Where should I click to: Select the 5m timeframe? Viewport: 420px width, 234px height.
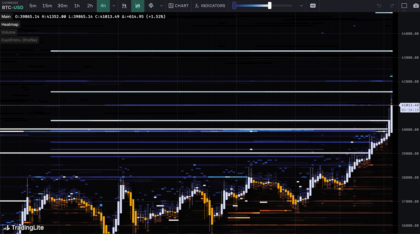tap(33, 6)
